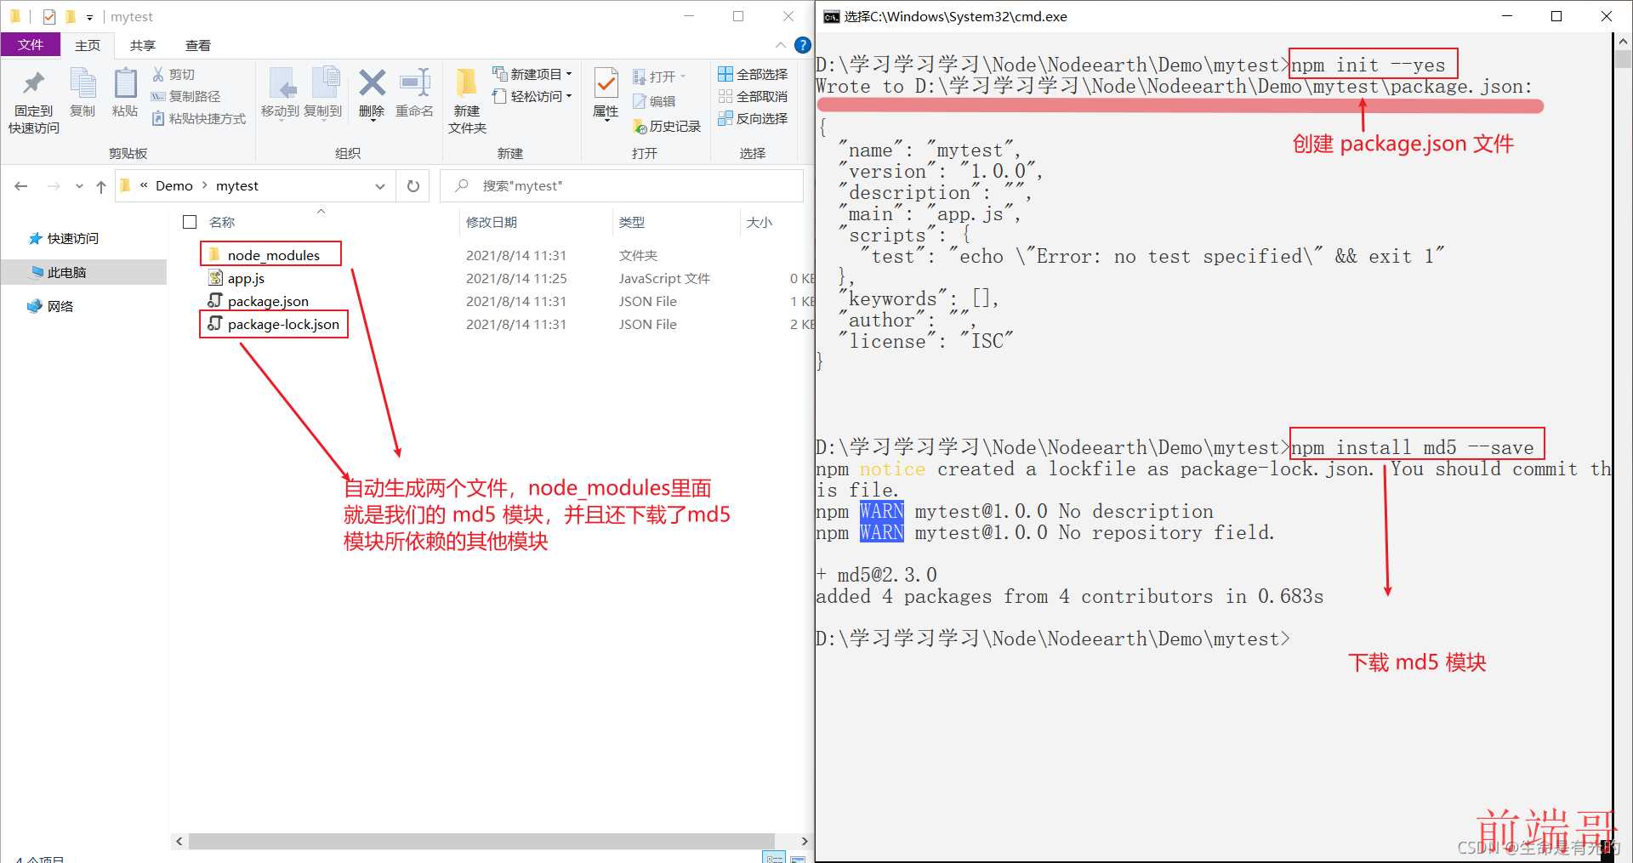Select Copy path (复制路径)
Image resolution: width=1633 pixels, height=863 pixels.
(185, 96)
